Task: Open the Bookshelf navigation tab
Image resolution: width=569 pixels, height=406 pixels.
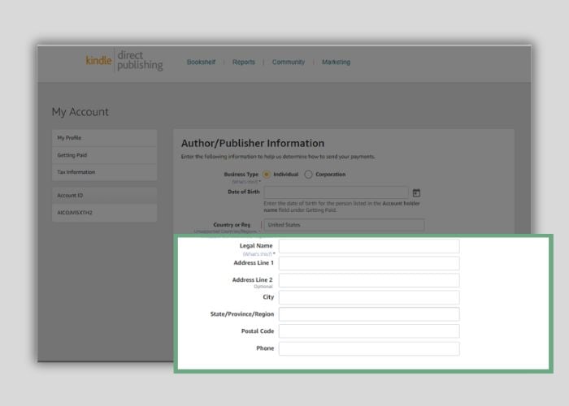Action: coord(201,62)
